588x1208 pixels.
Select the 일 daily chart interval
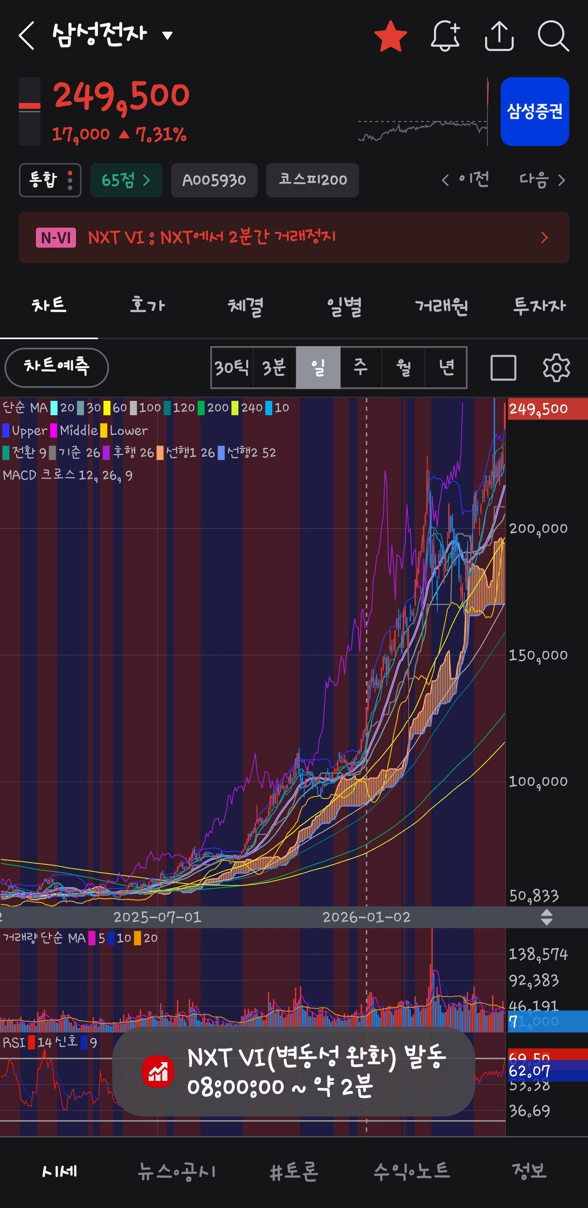318,367
